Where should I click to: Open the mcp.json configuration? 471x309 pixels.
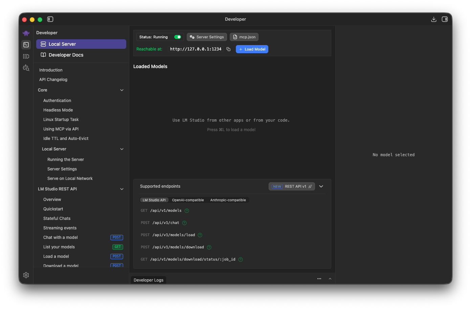(244, 37)
